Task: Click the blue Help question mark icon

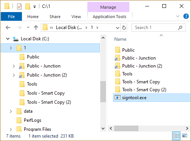Action: 186,16
